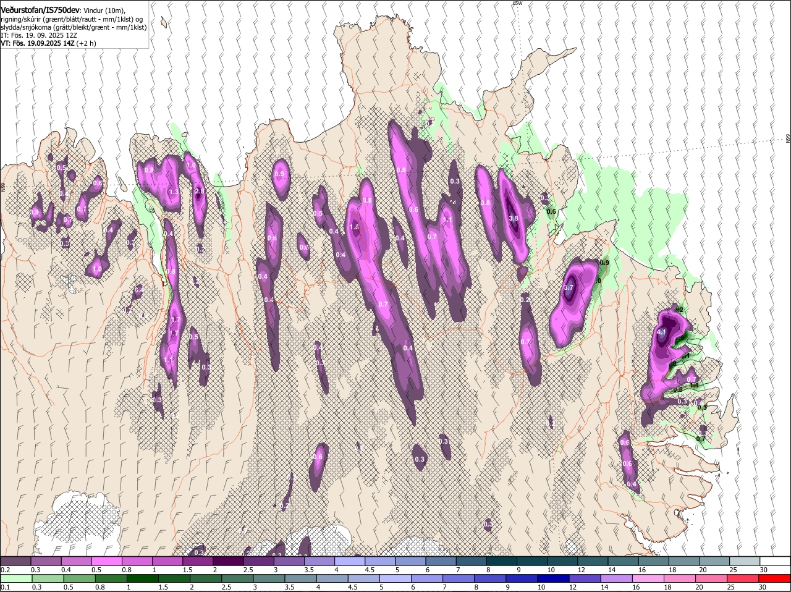The image size is (791, 592).
Task: Click the 3.7 precipitation value on the map
Action: pos(569,287)
